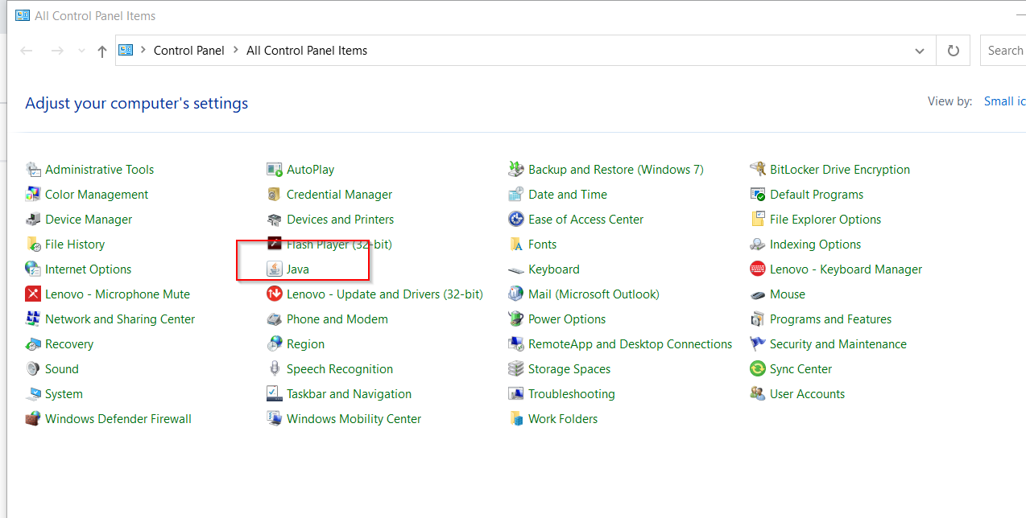Click the Lenovo Microphone Mute icon
This screenshot has height=518, width=1026.
coord(33,294)
